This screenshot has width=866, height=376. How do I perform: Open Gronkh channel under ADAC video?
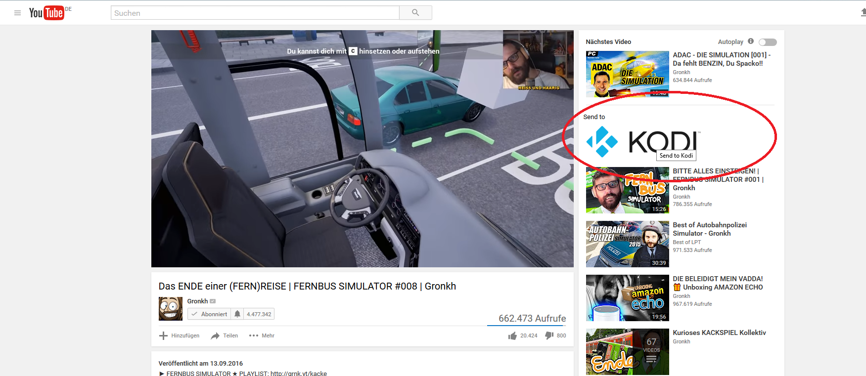pos(682,72)
